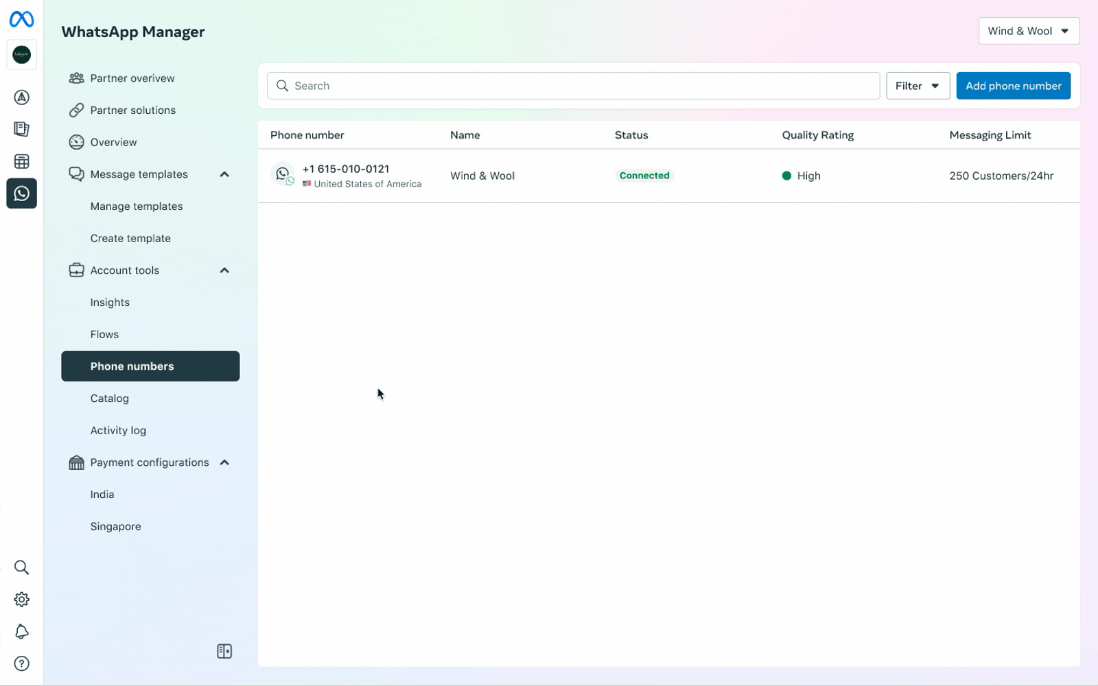This screenshot has width=1098, height=686.
Task: Open the notifications bell icon
Action: point(21,632)
